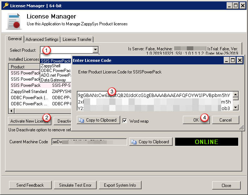Click the Export System Info button
Viewport: 248px width, 195px height.
point(120,185)
